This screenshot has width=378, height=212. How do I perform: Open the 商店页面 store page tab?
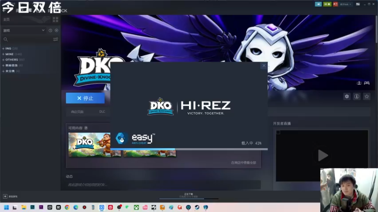coord(77,112)
